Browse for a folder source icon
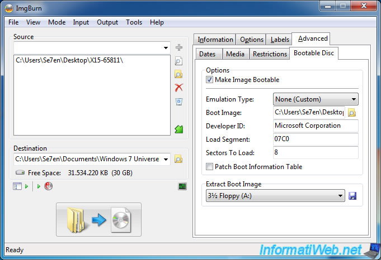This screenshot has width=381, height=260. point(178,74)
